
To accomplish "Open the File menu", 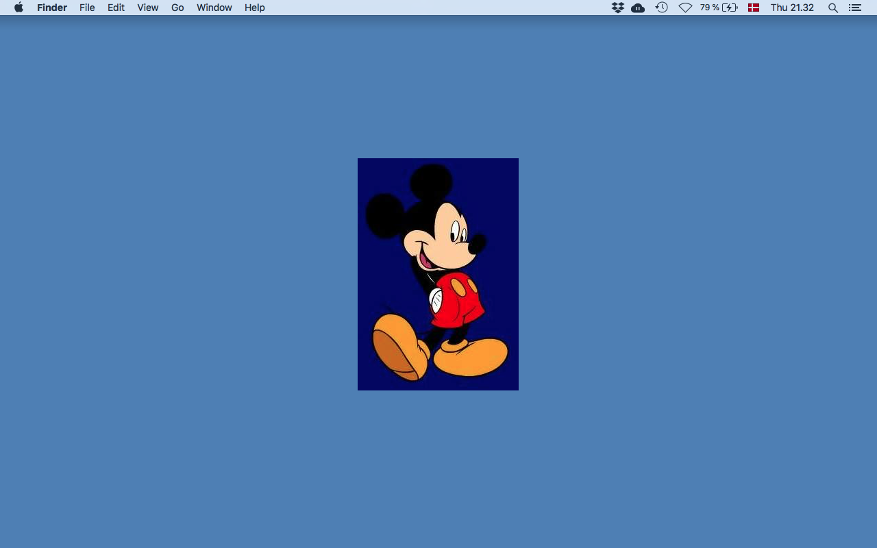I will click(87, 8).
